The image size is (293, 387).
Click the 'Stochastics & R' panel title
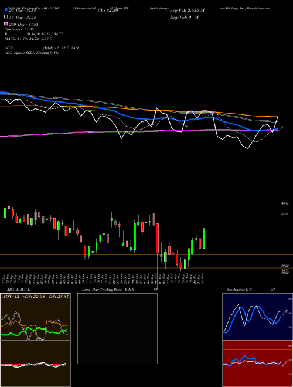coord(240,290)
